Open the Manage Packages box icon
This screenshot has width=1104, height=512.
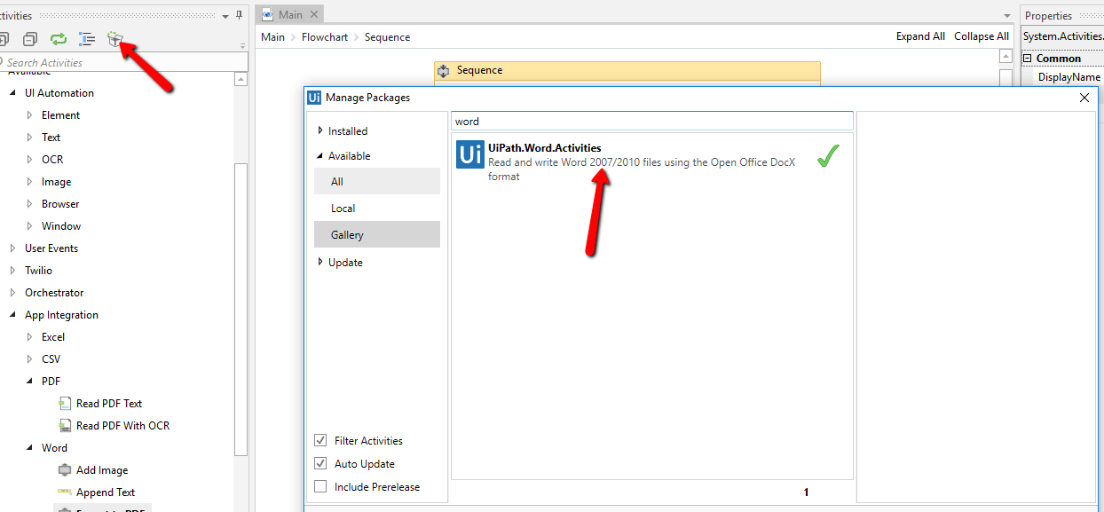(x=114, y=39)
